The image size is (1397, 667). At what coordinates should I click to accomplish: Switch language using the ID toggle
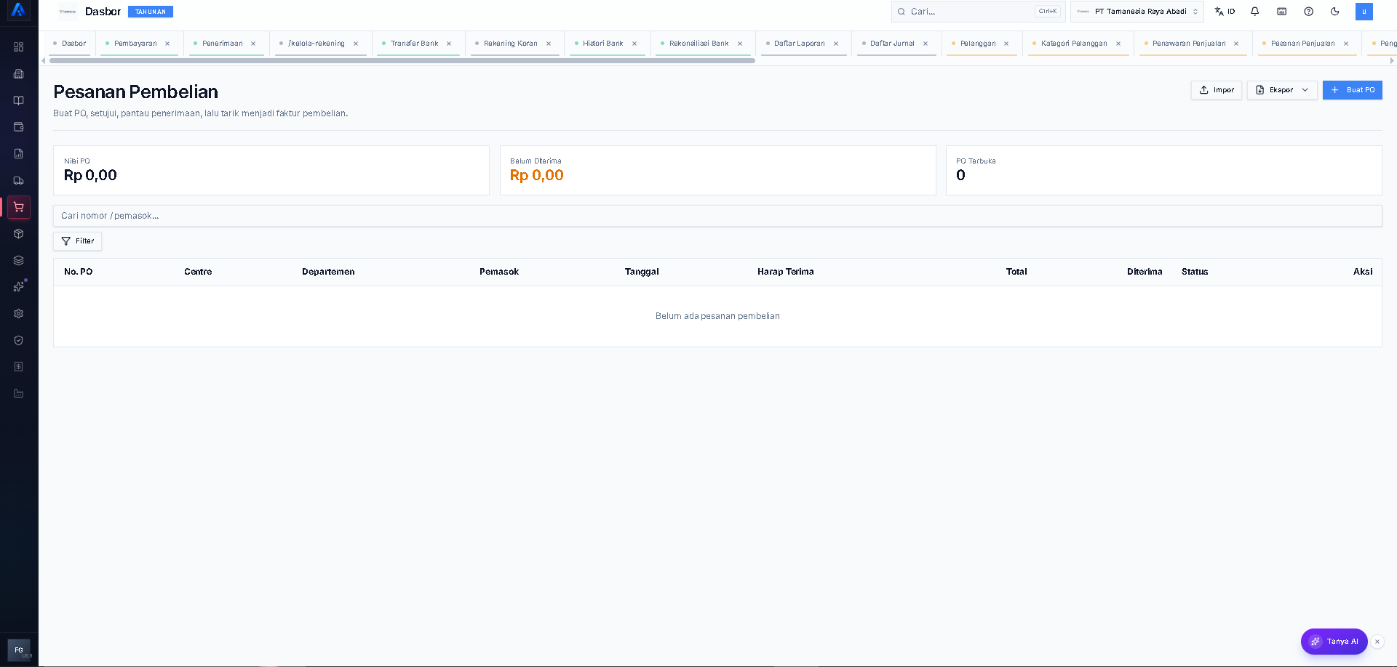pyautogui.click(x=1225, y=12)
